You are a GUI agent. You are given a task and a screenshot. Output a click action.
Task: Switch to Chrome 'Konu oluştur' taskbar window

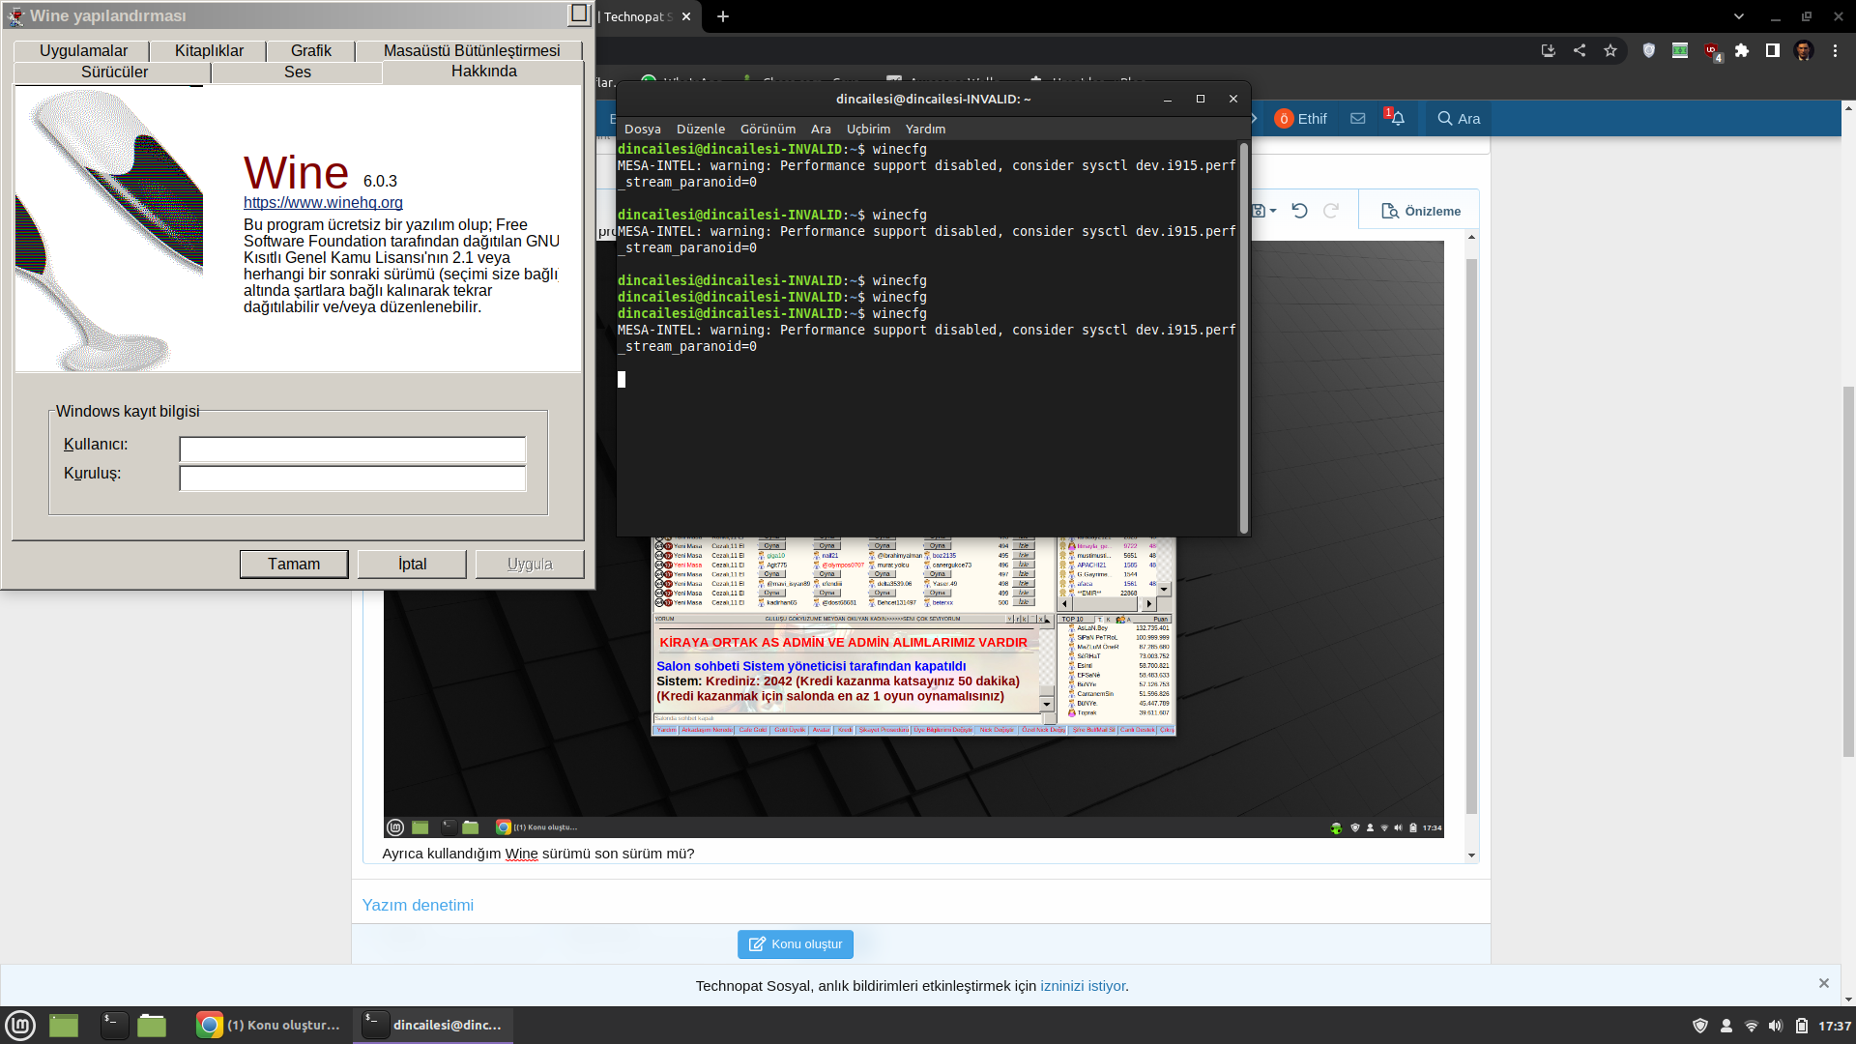[269, 1026]
